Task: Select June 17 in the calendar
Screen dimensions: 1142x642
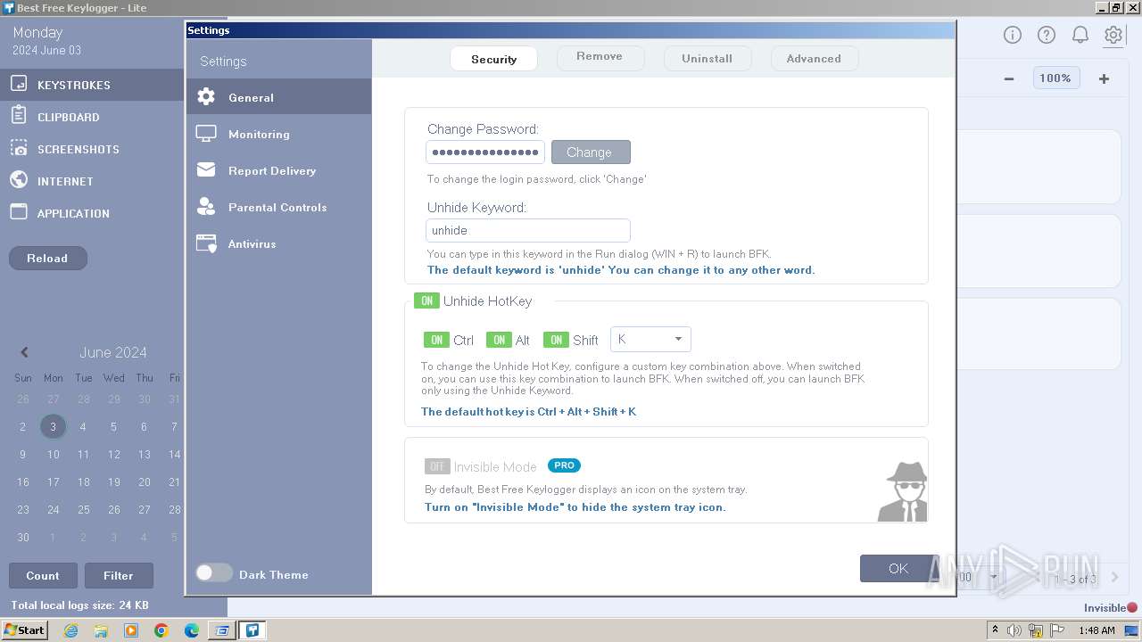Action: coord(53,481)
